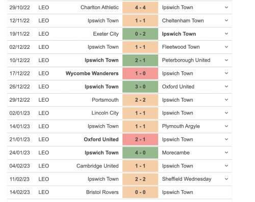Image resolution: width=255 pixels, height=202 pixels.
Task: Expand the Fleetwood Town match row
Action: pos(226,47)
